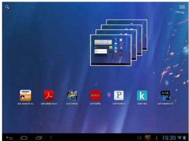Tap the Back navigation button
The width and height of the screenshot is (189, 141).
(10, 138)
